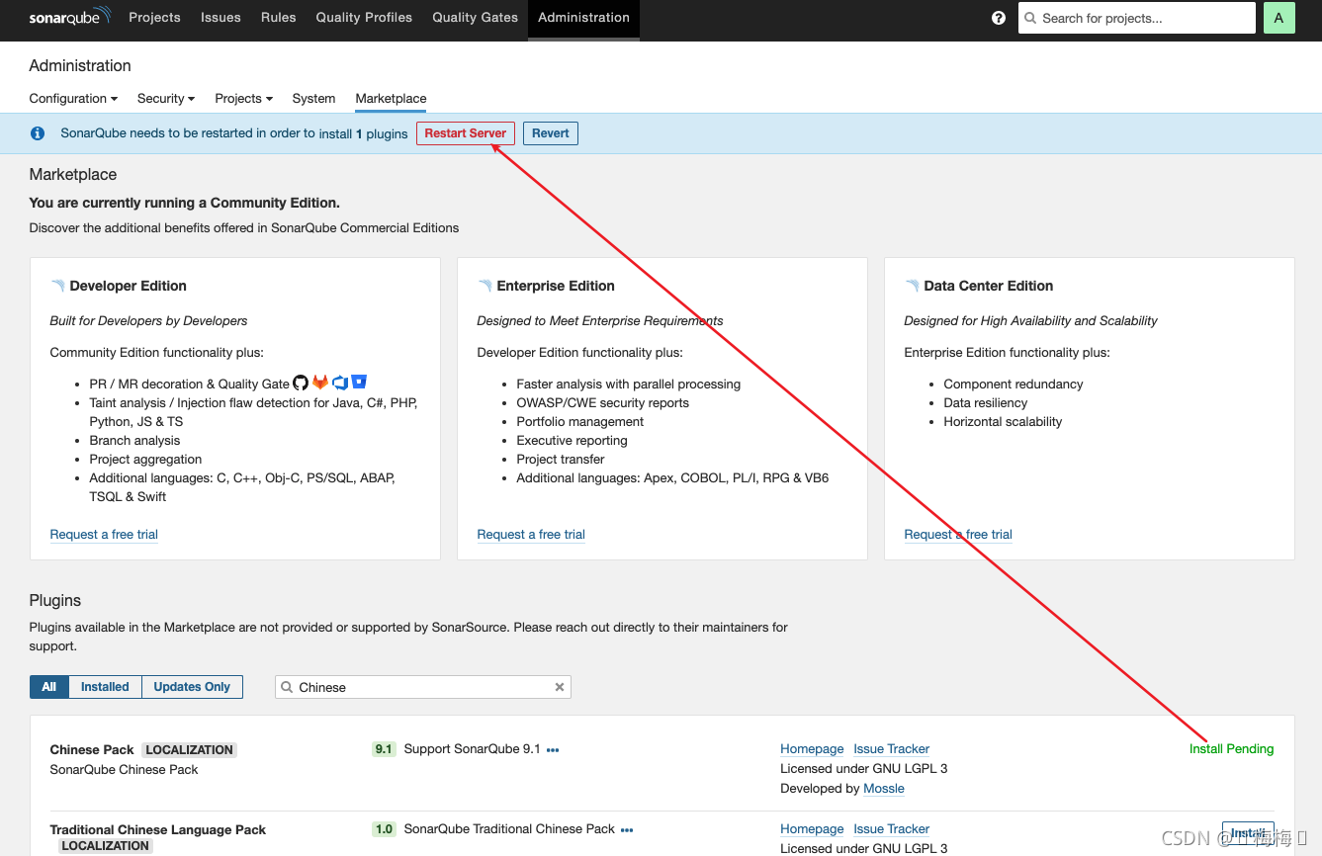The width and height of the screenshot is (1322, 856).
Task: Open the Administration top menu
Action: [x=583, y=18]
